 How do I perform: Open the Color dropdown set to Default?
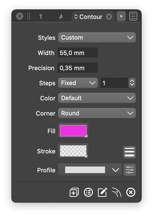click(x=97, y=98)
